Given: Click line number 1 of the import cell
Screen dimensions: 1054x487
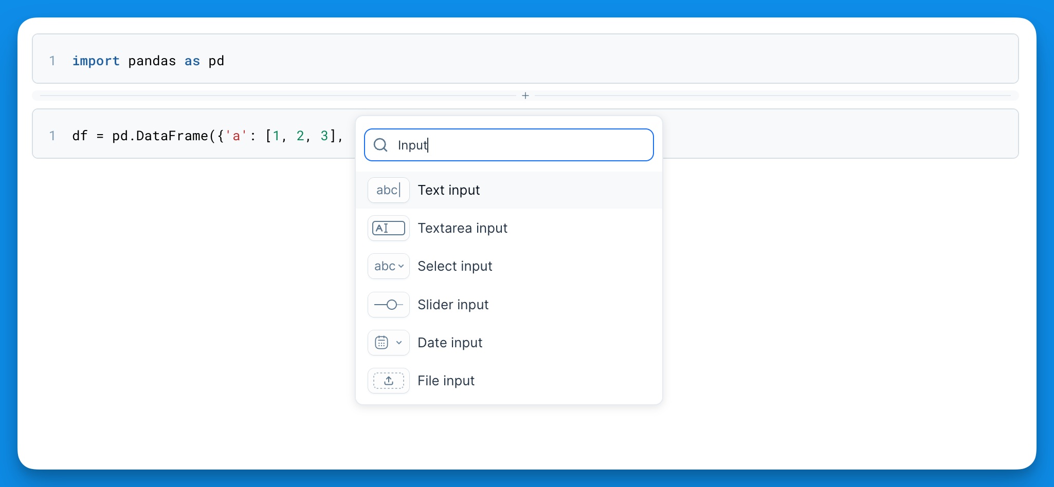Looking at the screenshot, I should [52, 61].
